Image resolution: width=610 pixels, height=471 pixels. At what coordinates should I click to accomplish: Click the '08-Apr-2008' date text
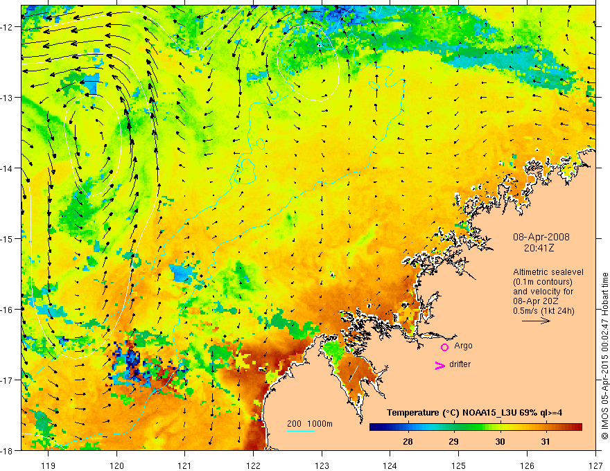pos(541,237)
